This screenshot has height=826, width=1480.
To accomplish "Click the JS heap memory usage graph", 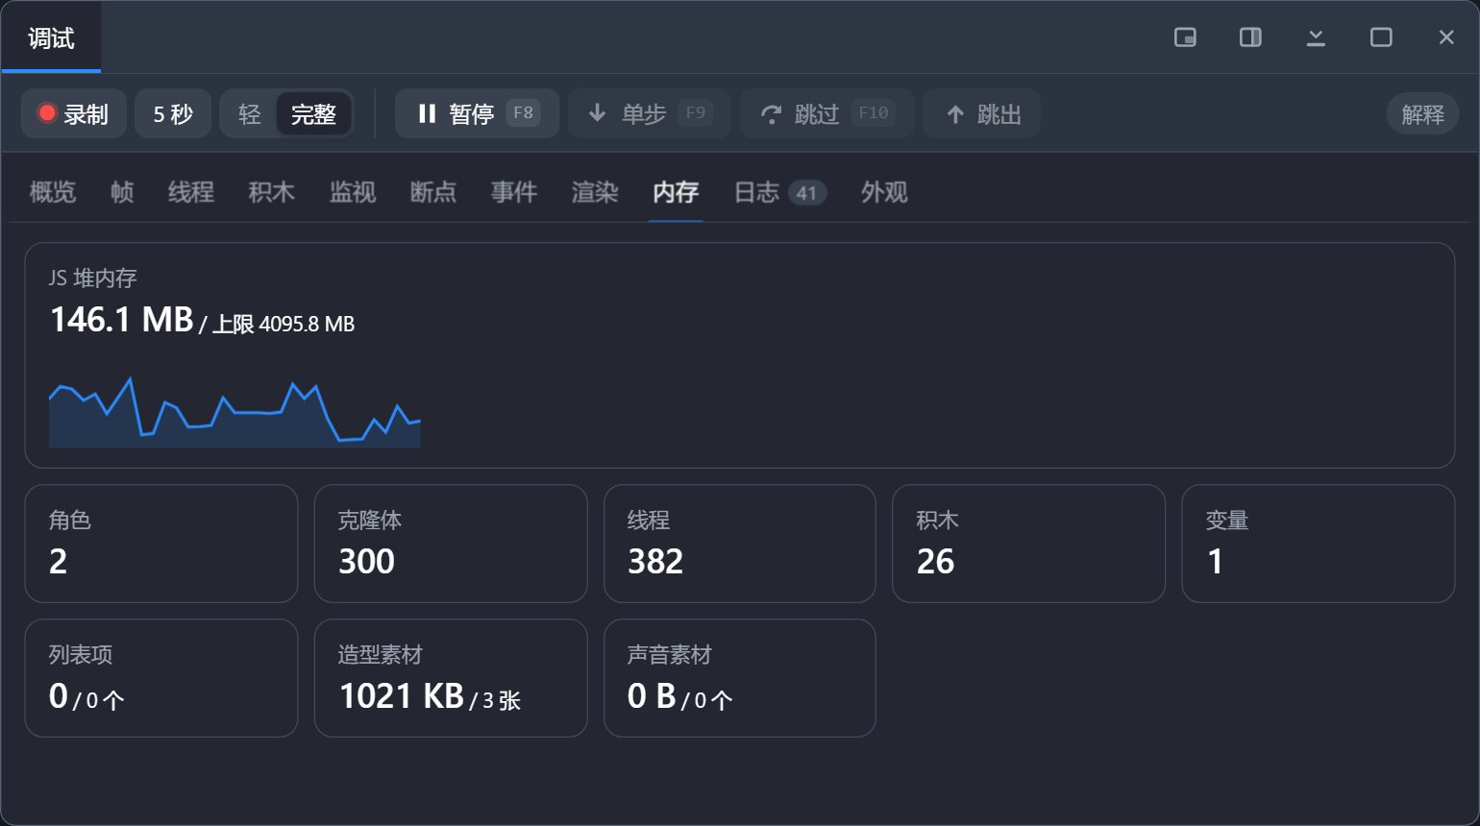I will pyautogui.click(x=234, y=413).
